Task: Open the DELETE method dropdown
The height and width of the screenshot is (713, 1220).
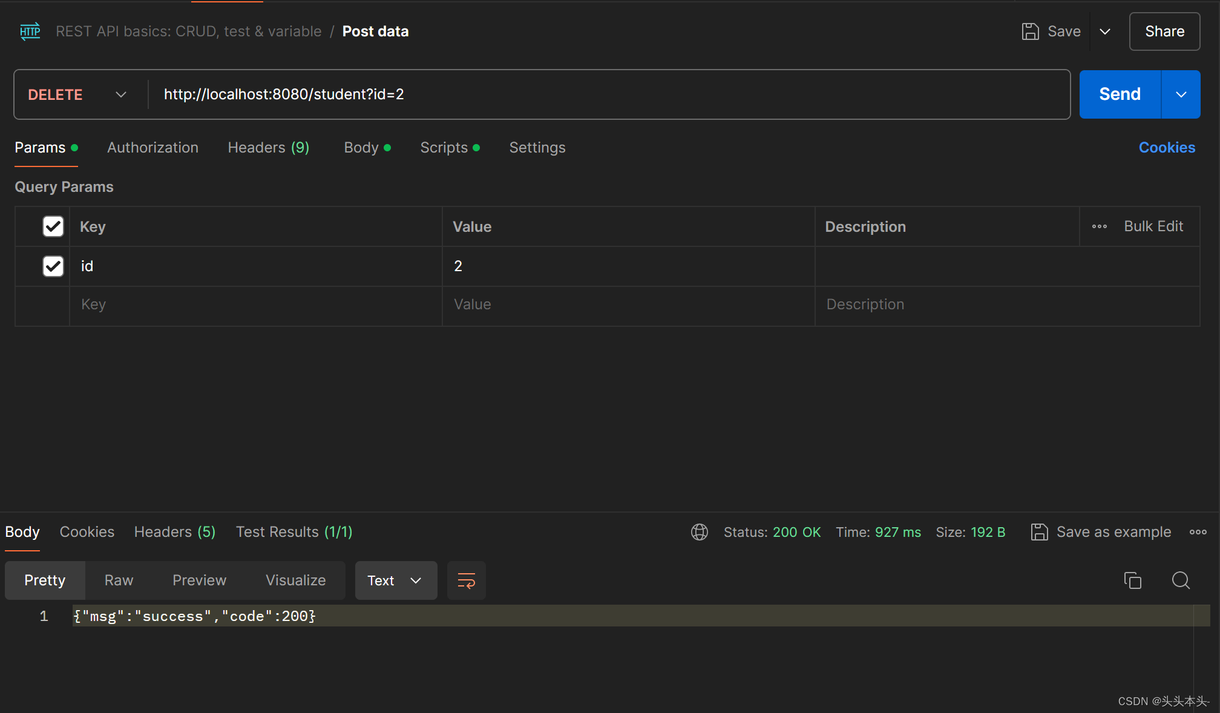Action: tap(77, 94)
